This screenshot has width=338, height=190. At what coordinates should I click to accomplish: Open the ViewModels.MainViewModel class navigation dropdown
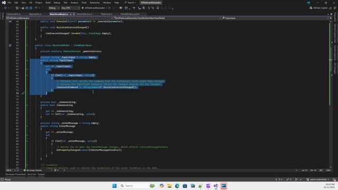(167, 18)
